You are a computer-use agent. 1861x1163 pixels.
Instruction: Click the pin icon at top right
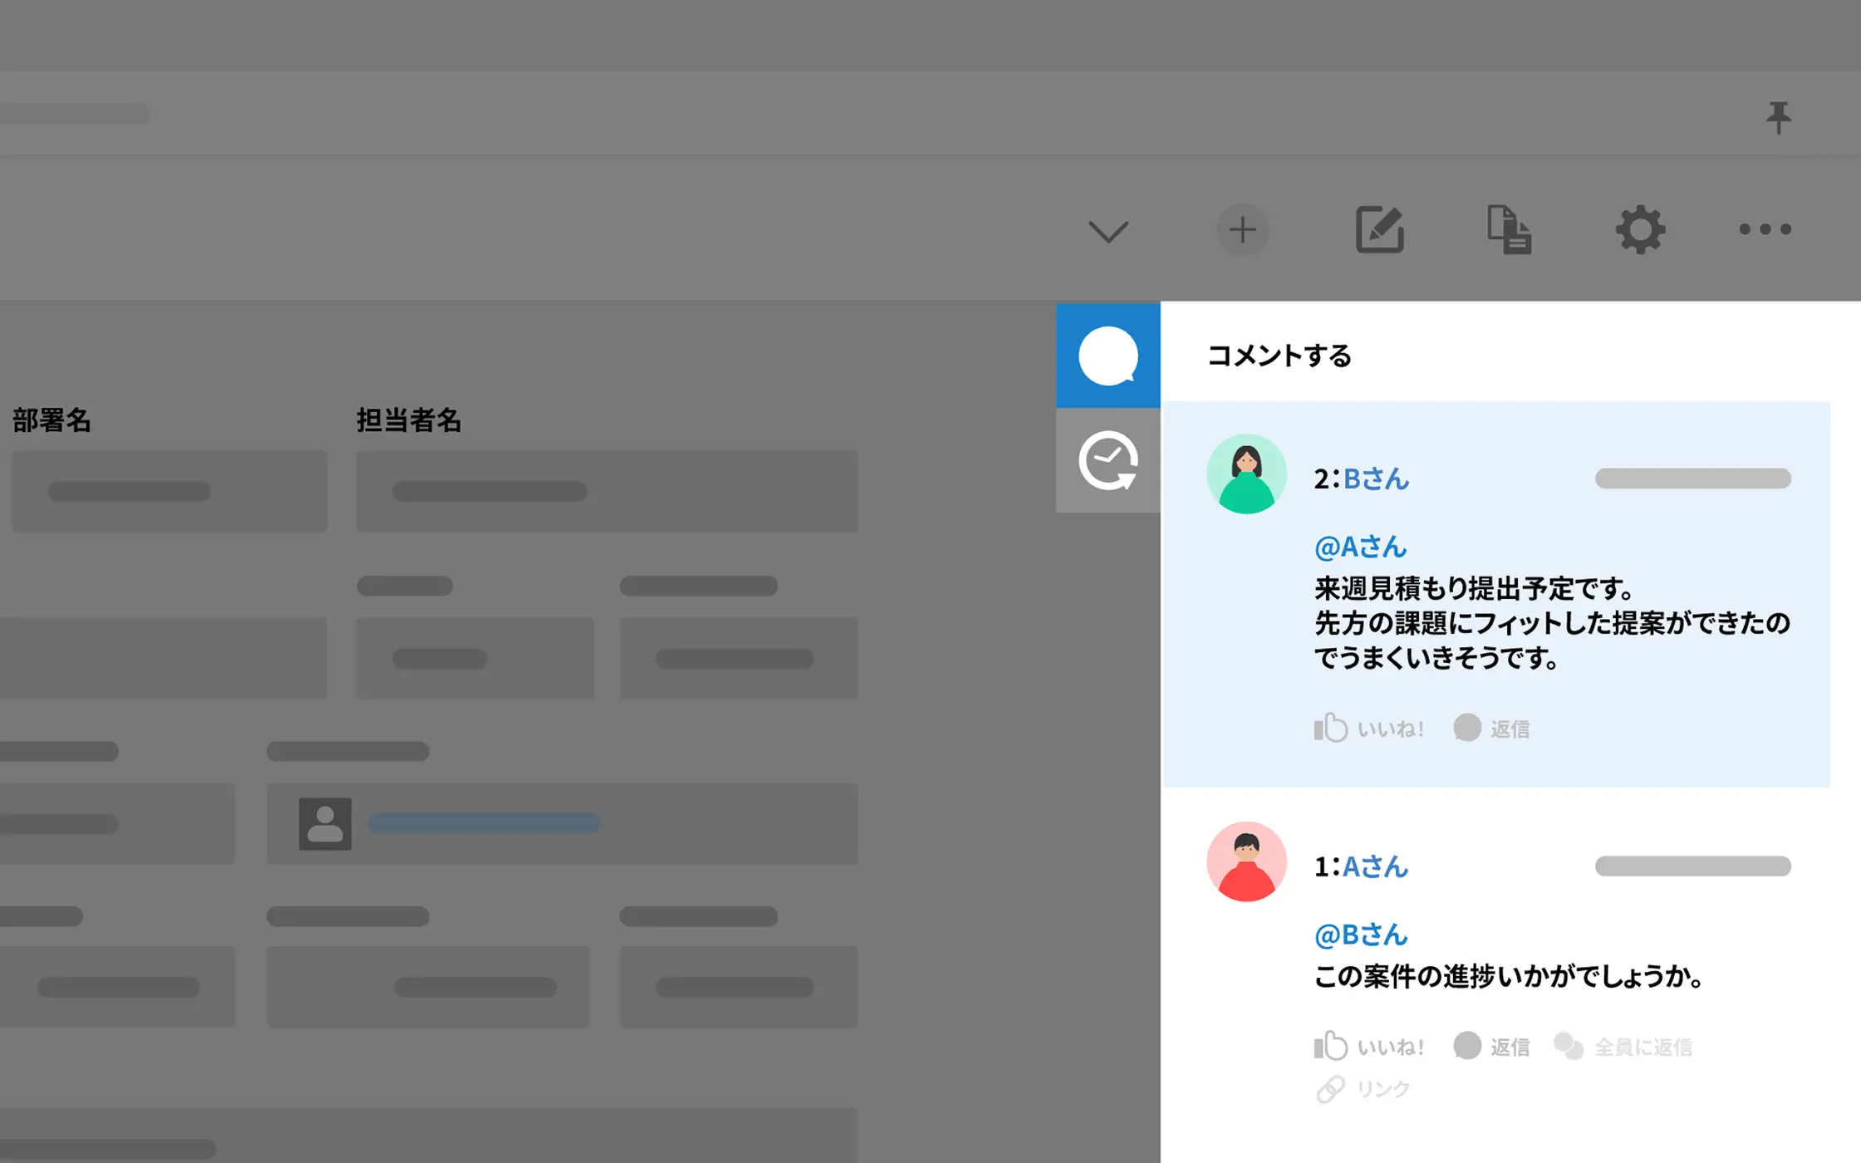tap(1778, 117)
